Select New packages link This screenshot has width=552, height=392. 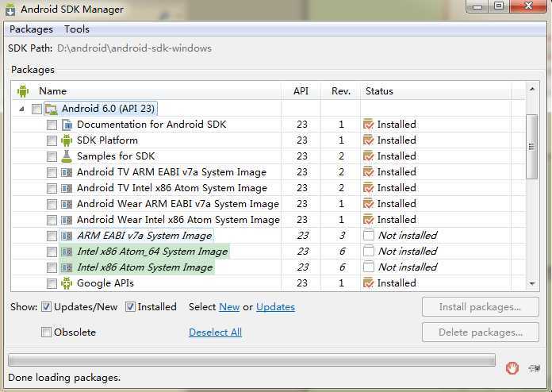pyautogui.click(x=229, y=307)
